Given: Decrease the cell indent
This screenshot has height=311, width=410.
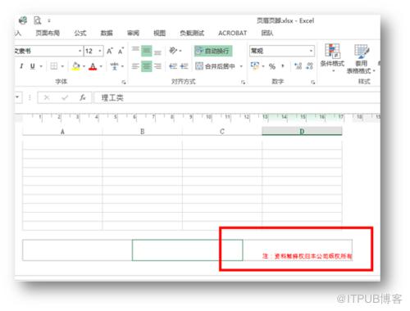Looking at the screenshot, I should pyautogui.click(x=173, y=66).
